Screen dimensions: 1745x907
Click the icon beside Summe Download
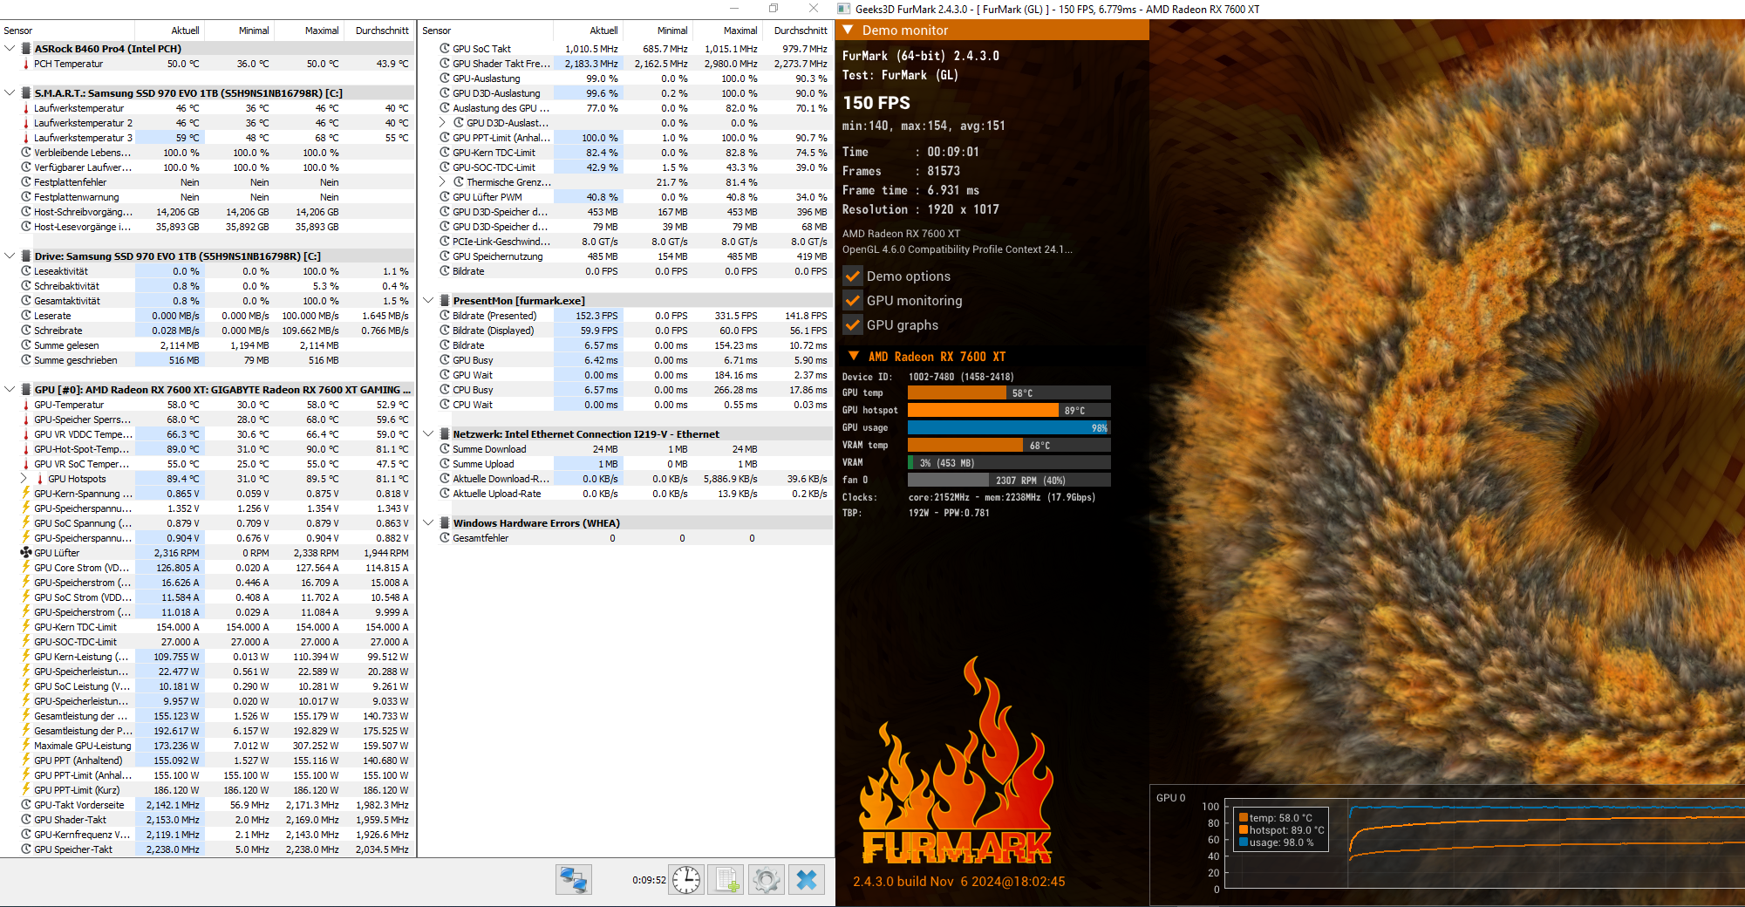(x=445, y=449)
